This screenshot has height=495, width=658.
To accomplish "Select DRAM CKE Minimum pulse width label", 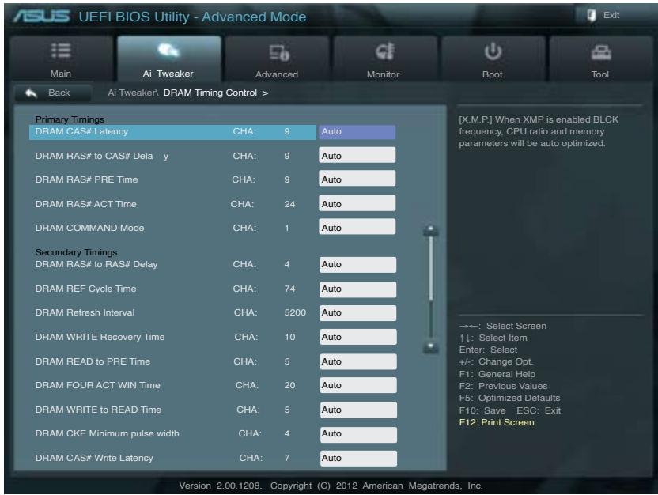I will coord(107,434).
